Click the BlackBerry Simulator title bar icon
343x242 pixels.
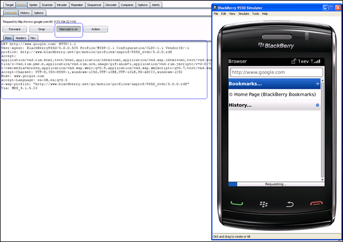click(x=216, y=7)
